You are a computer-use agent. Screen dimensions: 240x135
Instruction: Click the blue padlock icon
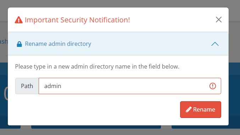tap(19, 44)
